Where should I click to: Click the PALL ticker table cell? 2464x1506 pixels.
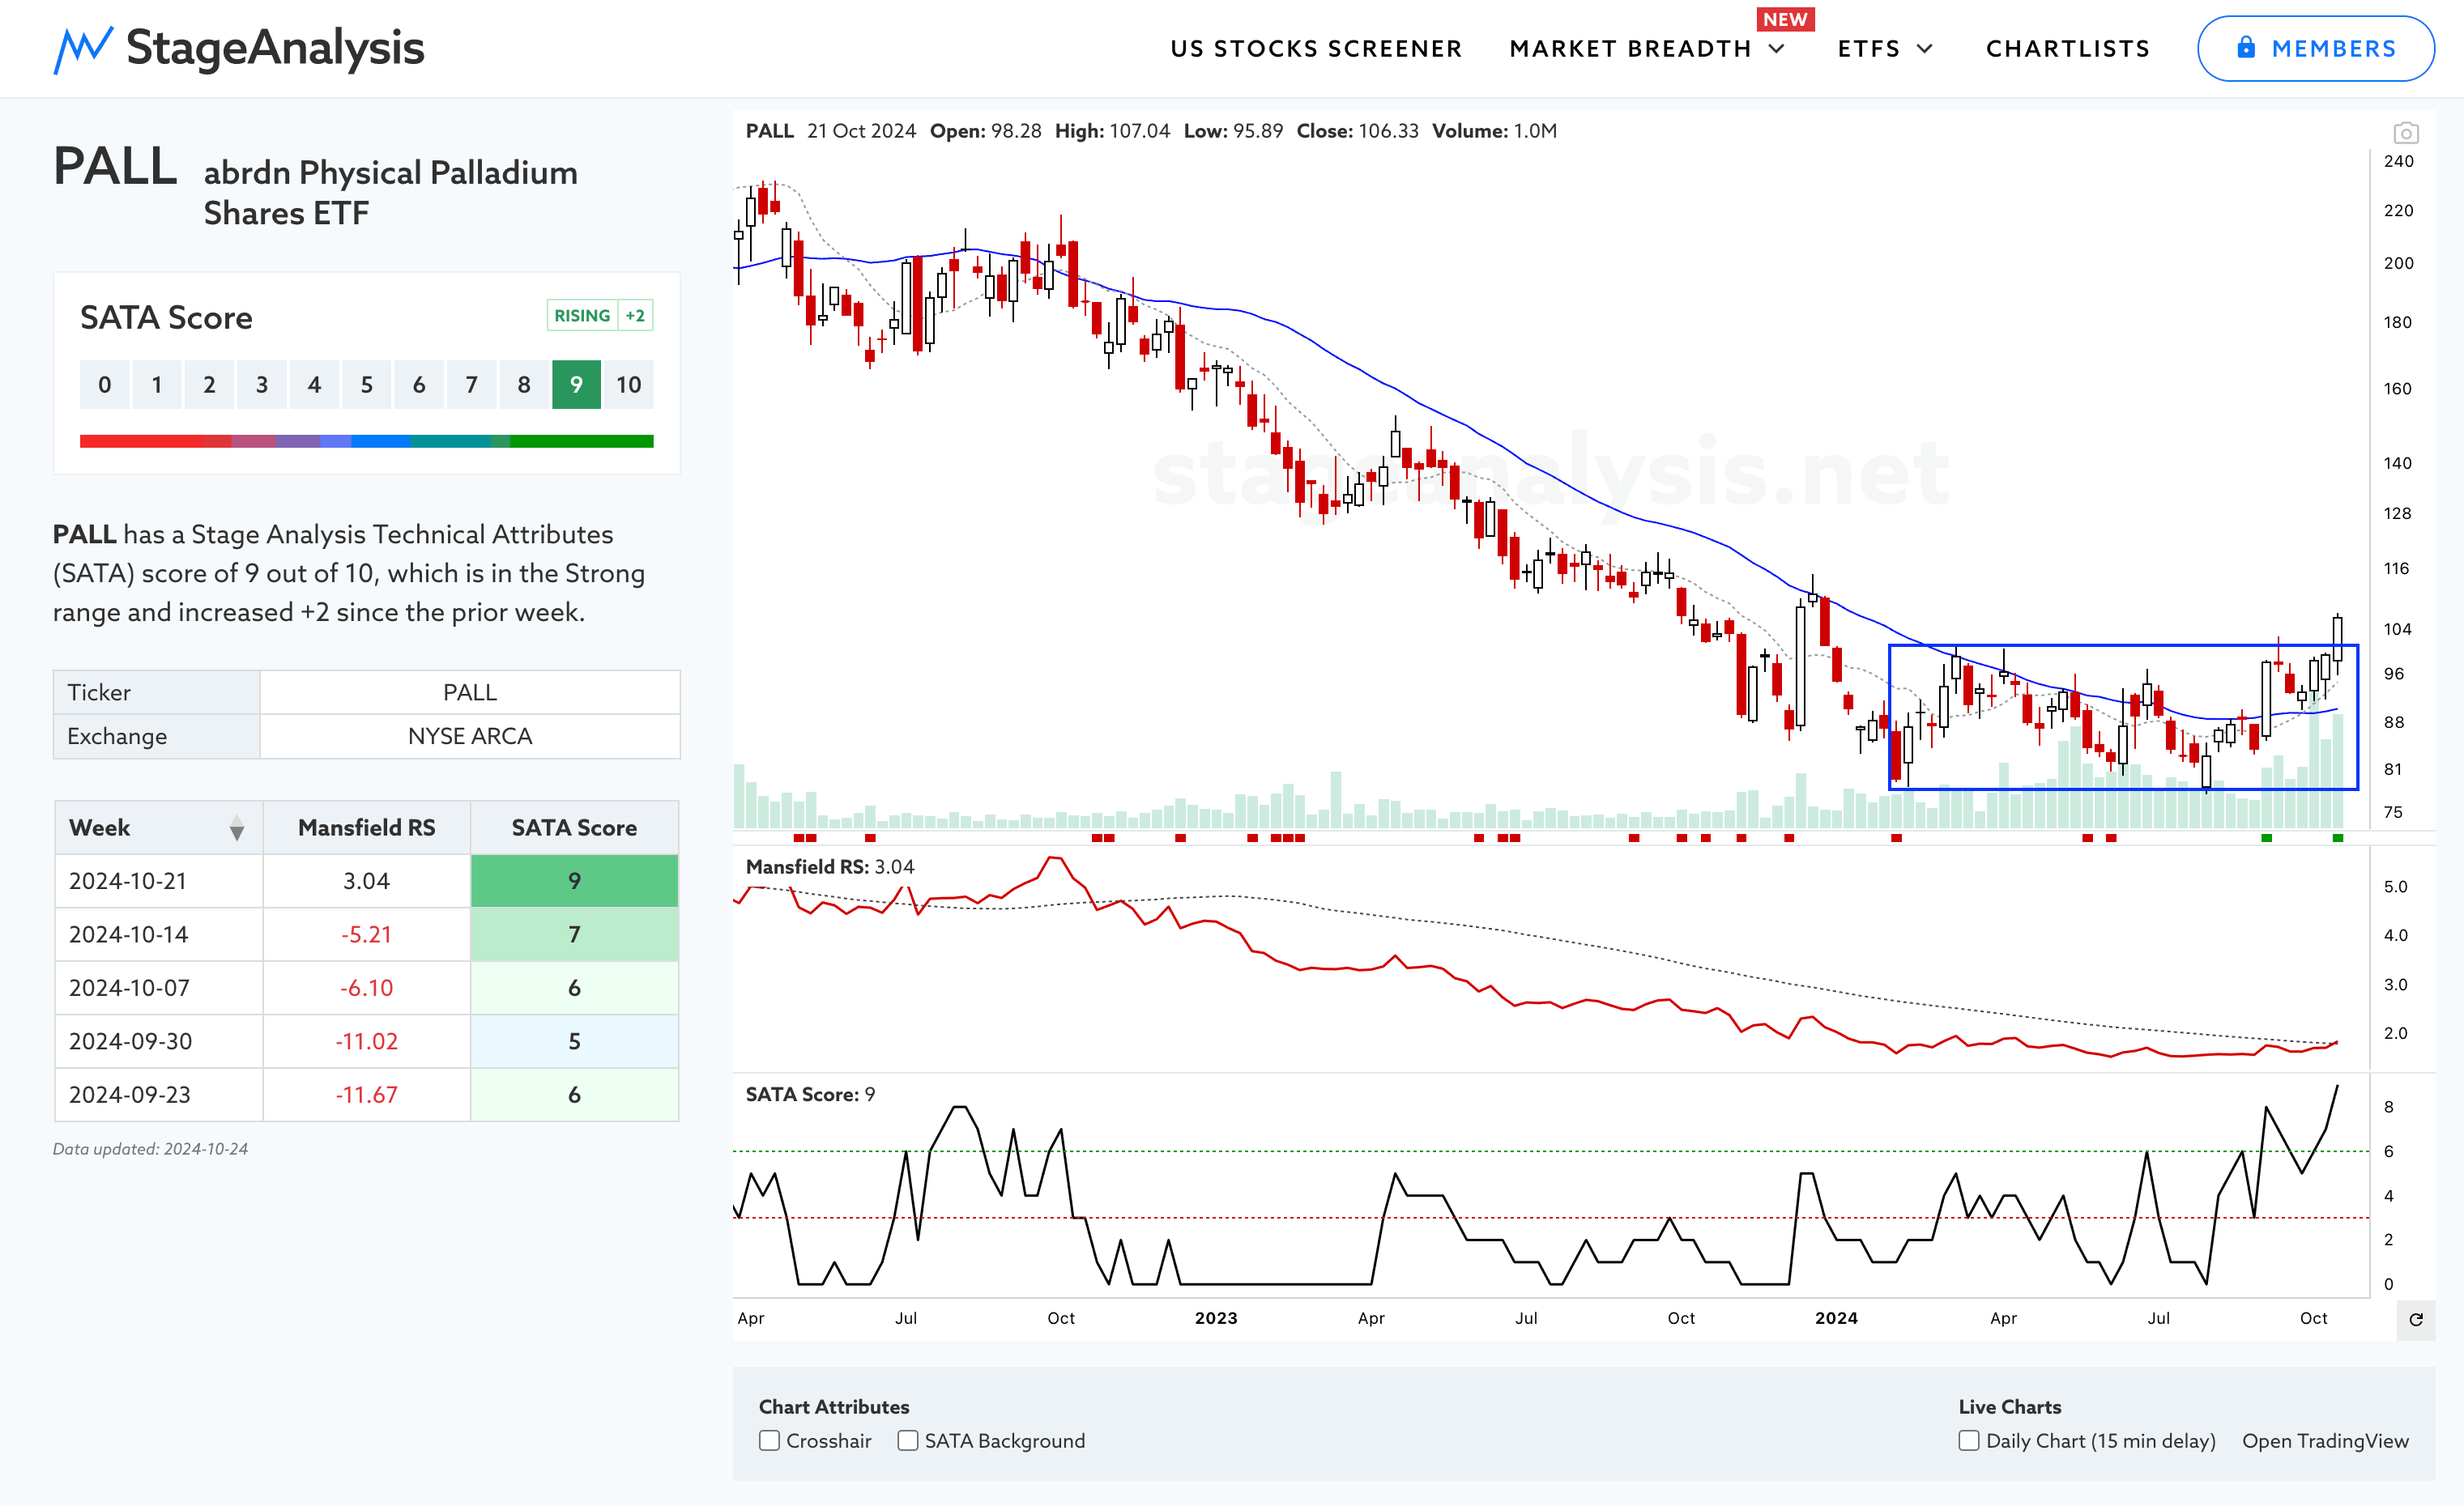coord(470,692)
